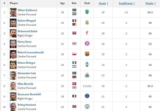Sort table by Coefficient column
This screenshot has height=111, width=160.
pyautogui.click(x=127, y=3)
